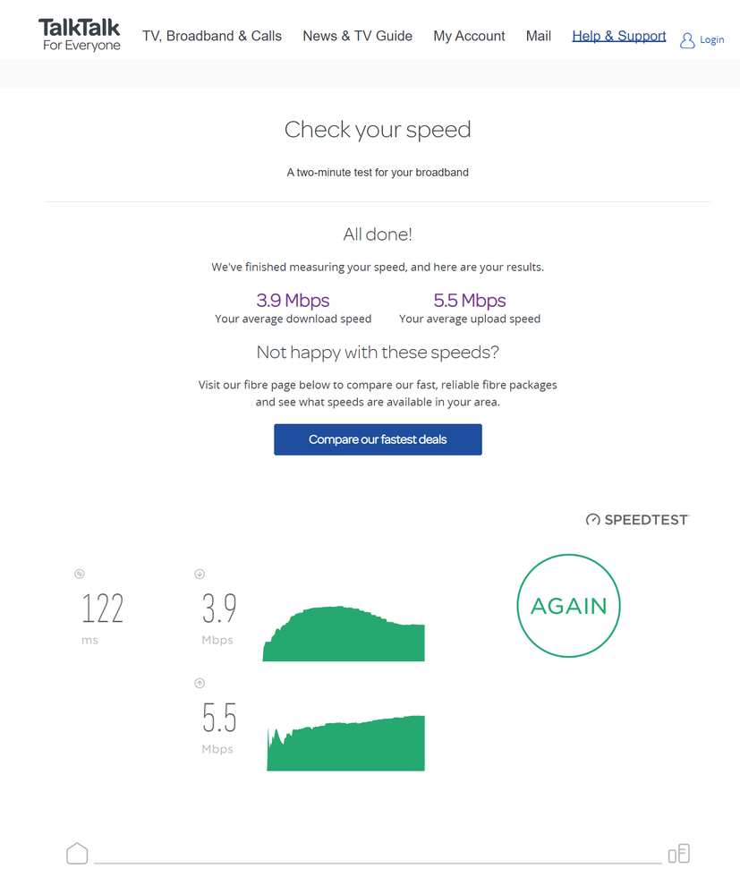Click the download arrow icon above 3.9
Image resolution: width=740 pixels, height=894 pixels.
point(200,574)
